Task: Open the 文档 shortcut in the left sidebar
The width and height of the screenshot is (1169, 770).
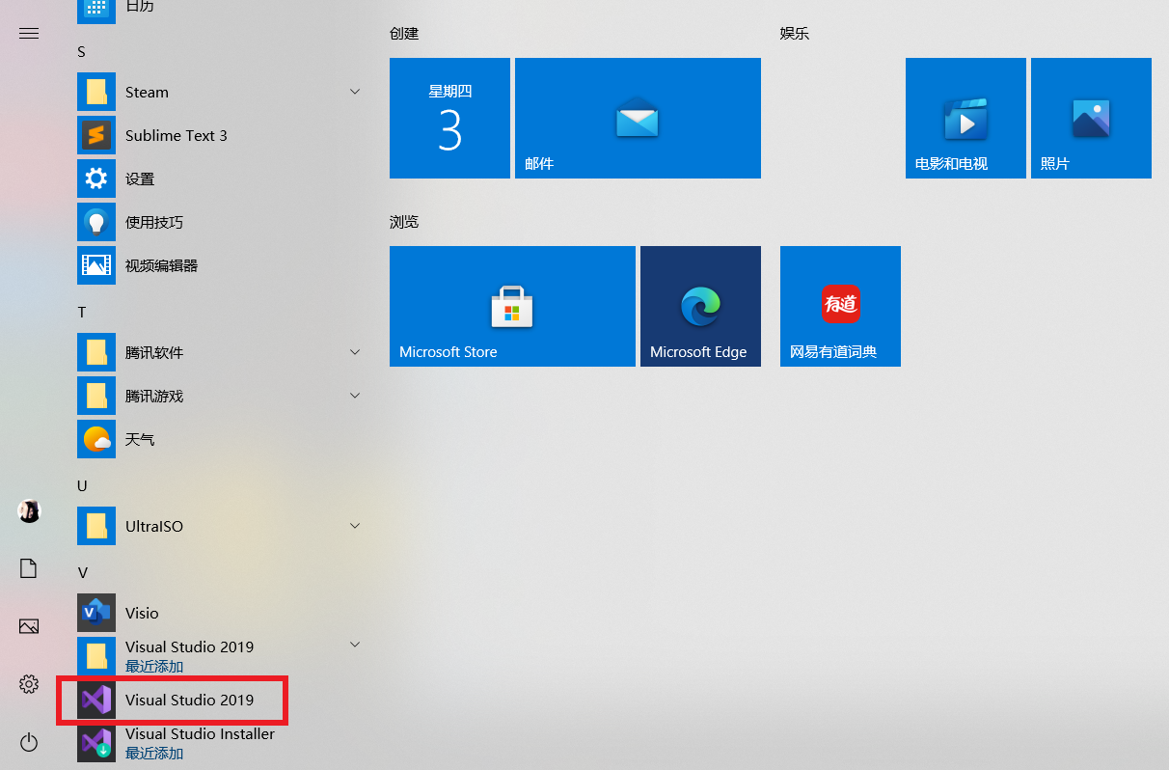Action: [x=28, y=568]
